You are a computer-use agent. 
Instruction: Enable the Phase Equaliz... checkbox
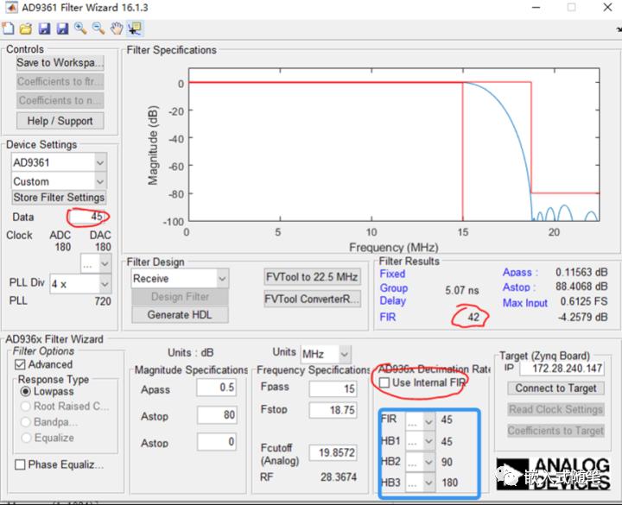coord(20,464)
